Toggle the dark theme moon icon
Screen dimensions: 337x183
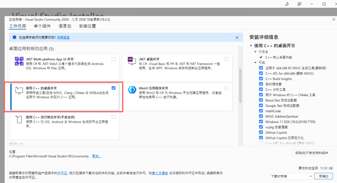pyautogui.click(x=287, y=4)
